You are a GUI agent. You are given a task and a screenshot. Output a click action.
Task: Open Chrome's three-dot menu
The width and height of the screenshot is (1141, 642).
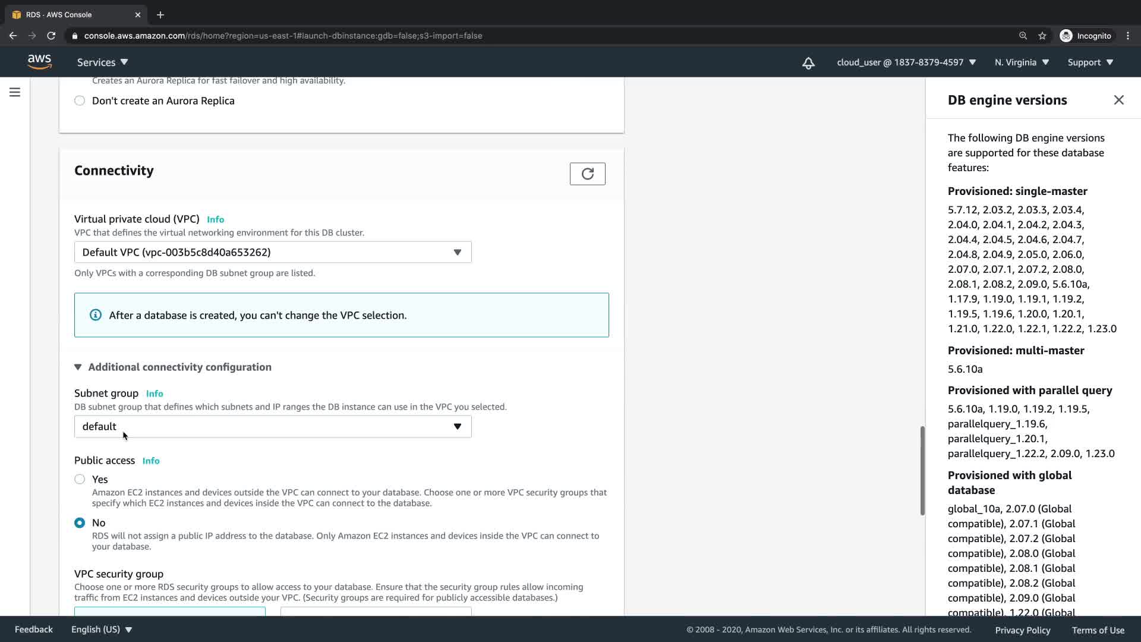1127,36
